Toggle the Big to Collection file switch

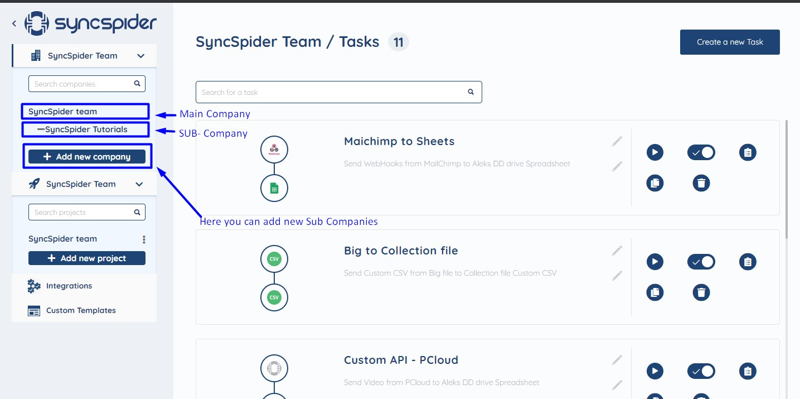coord(701,262)
